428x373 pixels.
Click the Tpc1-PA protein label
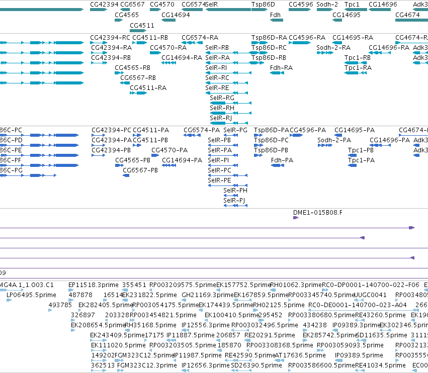[361, 160]
